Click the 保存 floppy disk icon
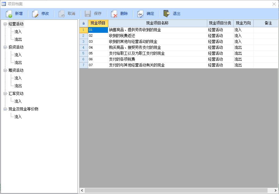The image size is (279, 194). [x=88, y=14]
